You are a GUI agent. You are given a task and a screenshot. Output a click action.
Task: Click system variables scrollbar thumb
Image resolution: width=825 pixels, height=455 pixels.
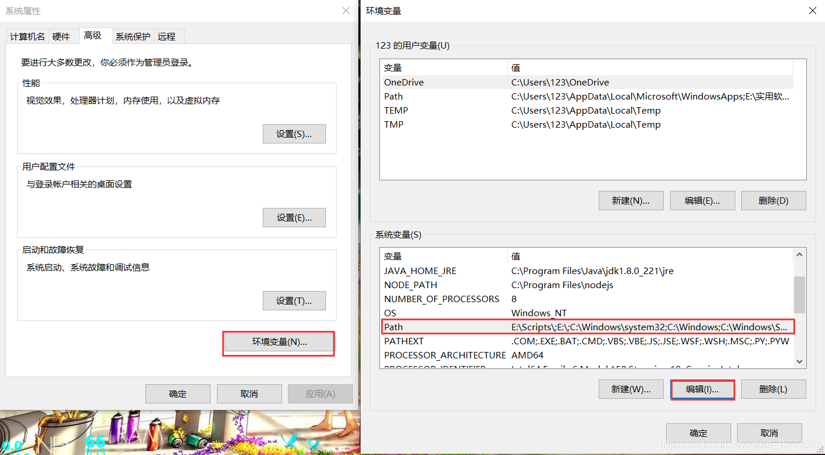pyautogui.click(x=799, y=296)
